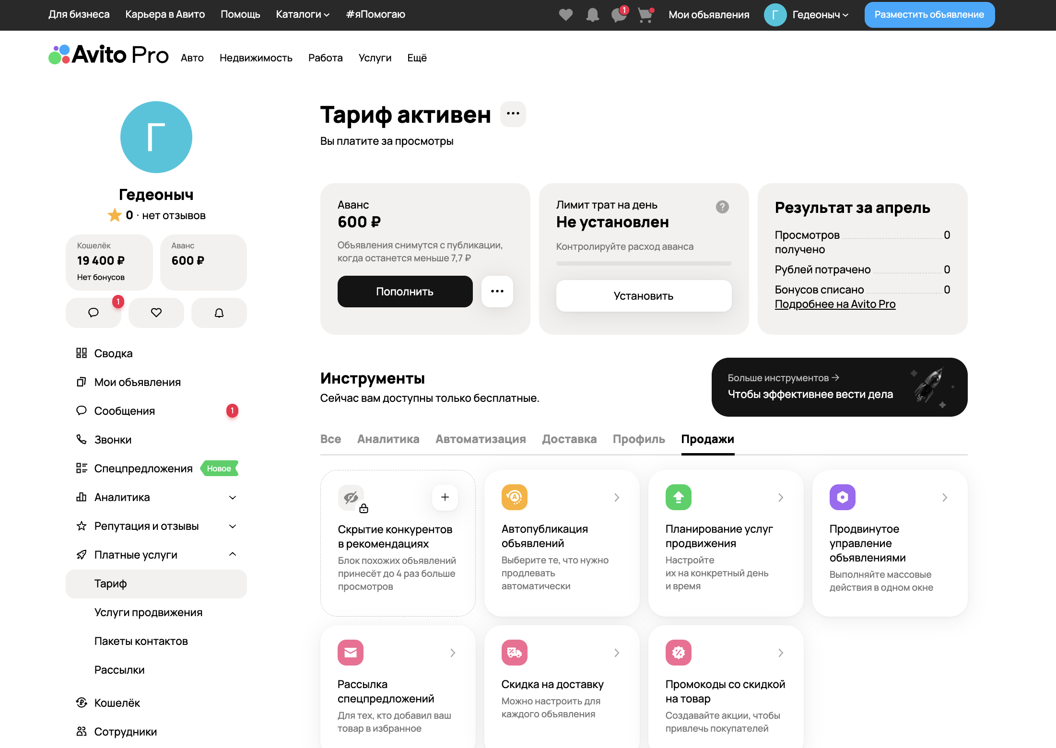
Task: Open the Автопубликация объявлений orange icon
Action: [514, 497]
